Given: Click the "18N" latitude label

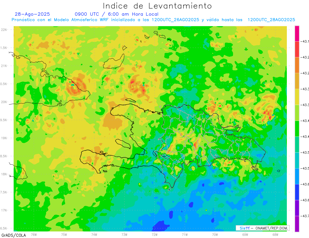Looking at the screenshot, I should pyautogui.click(x=4, y=174).
